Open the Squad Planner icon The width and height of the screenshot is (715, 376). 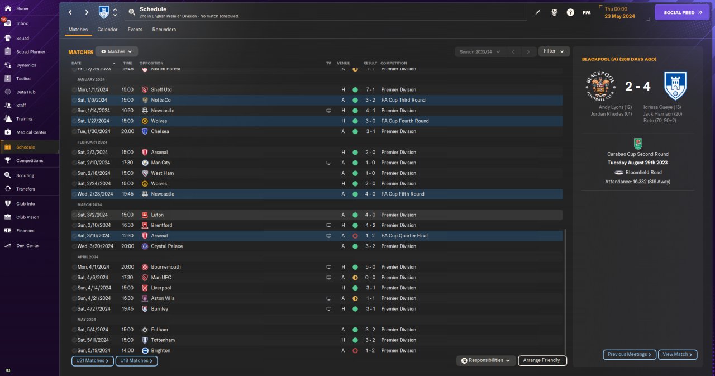tap(8, 52)
